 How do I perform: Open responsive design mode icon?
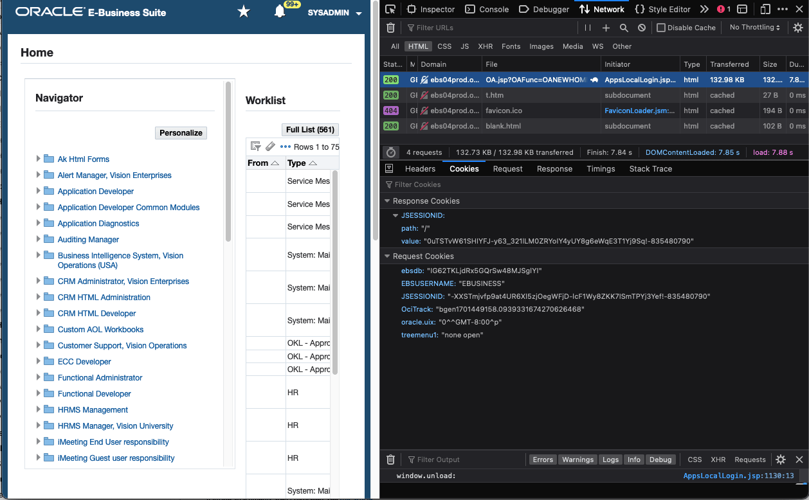click(x=765, y=9)
